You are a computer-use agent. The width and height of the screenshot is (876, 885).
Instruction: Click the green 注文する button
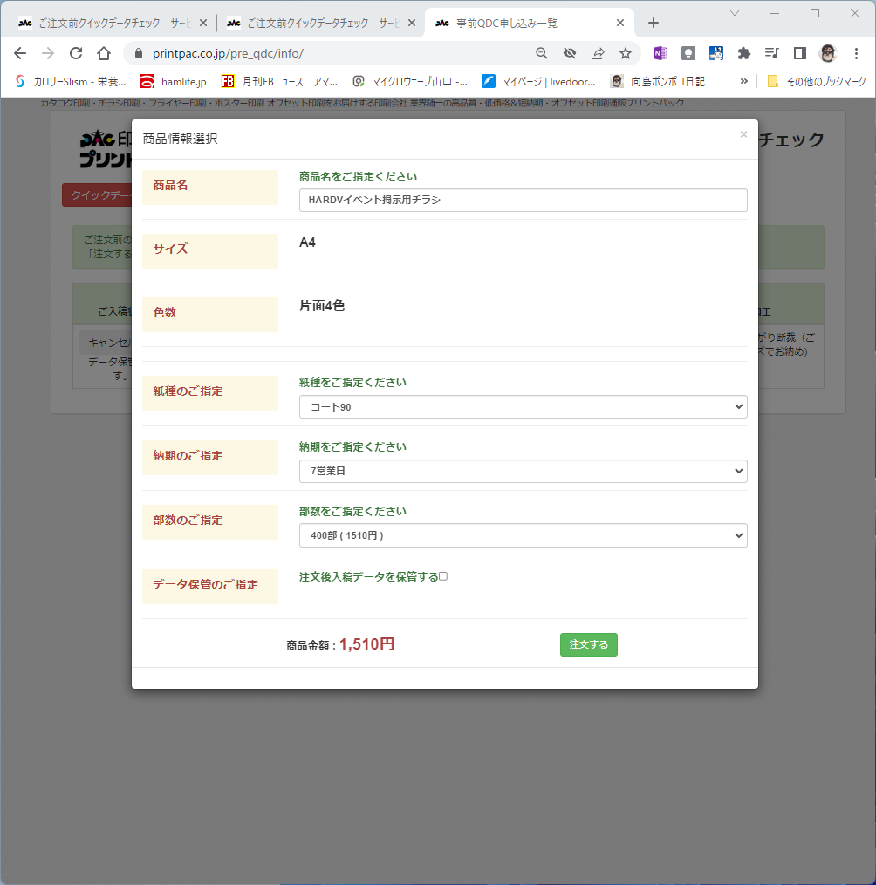point(589,644)
